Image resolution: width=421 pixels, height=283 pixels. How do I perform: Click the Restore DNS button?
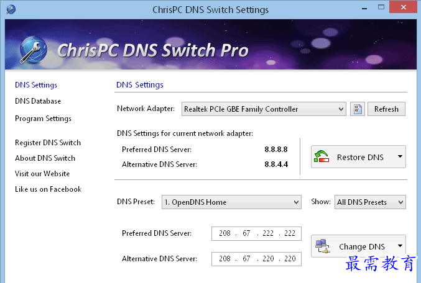coord(358,157)
